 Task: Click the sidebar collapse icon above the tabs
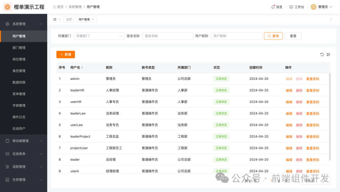point(54,19)
